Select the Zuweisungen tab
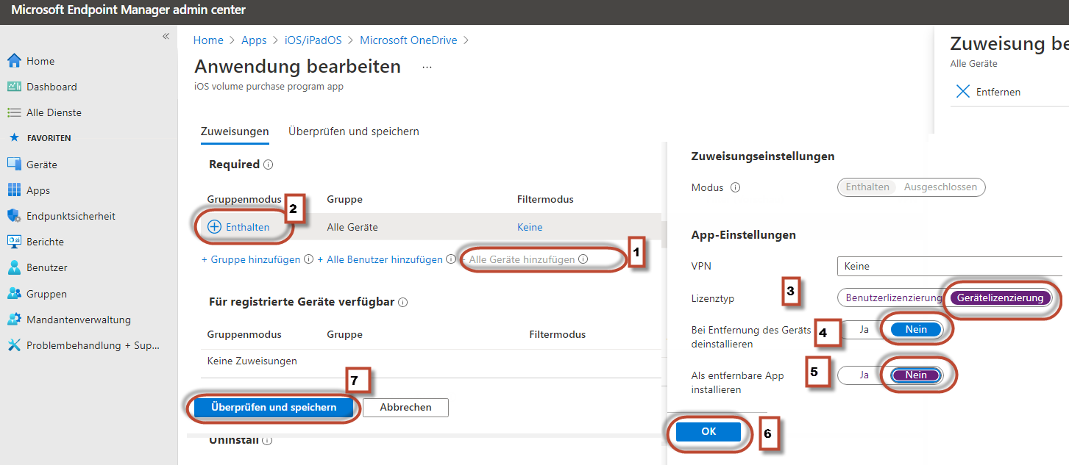Screen dimensions: 1069x465 point(235,131)
